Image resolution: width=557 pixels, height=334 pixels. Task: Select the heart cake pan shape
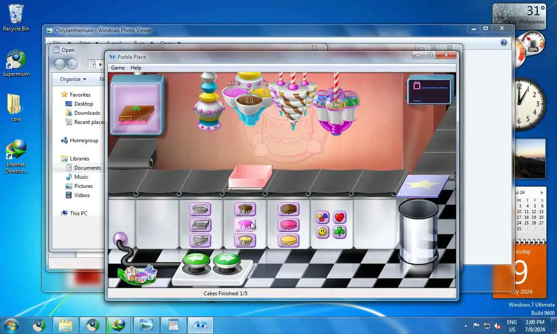point(200,240)
